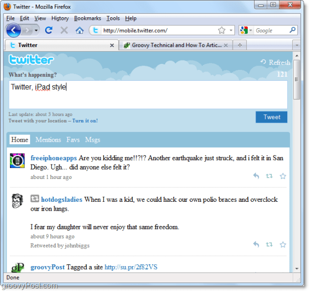Viewport: 309px width, 291px height.
Task: Open the Help menu
Action: 131,18
